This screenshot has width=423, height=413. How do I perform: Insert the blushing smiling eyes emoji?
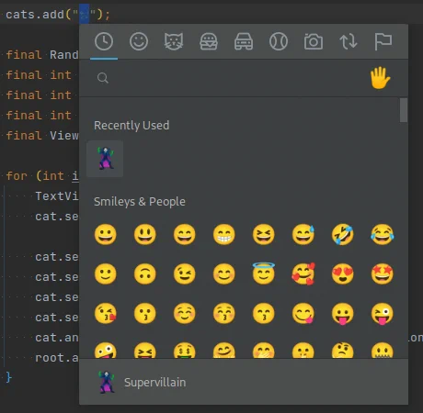coord(224,273)
